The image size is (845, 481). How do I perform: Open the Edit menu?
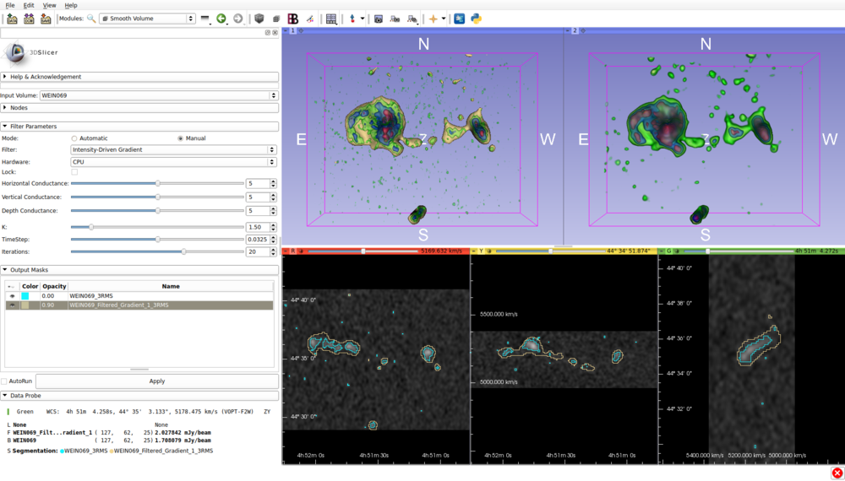(29, 5)
